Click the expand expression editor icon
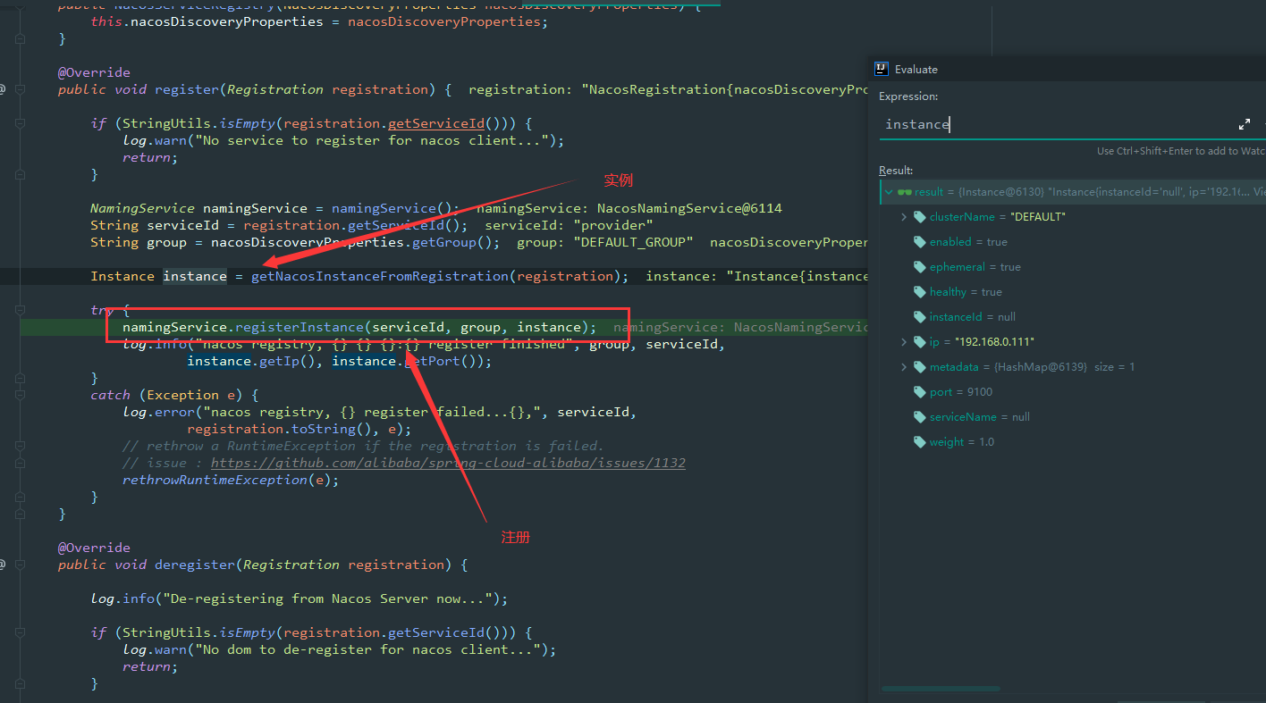 coord(1244,124)
